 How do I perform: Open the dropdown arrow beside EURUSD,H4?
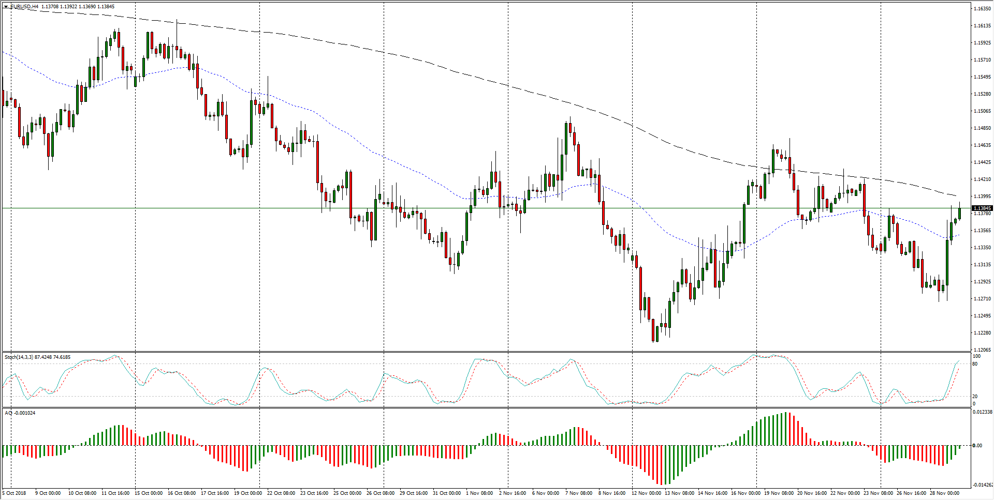click(6, 7)
